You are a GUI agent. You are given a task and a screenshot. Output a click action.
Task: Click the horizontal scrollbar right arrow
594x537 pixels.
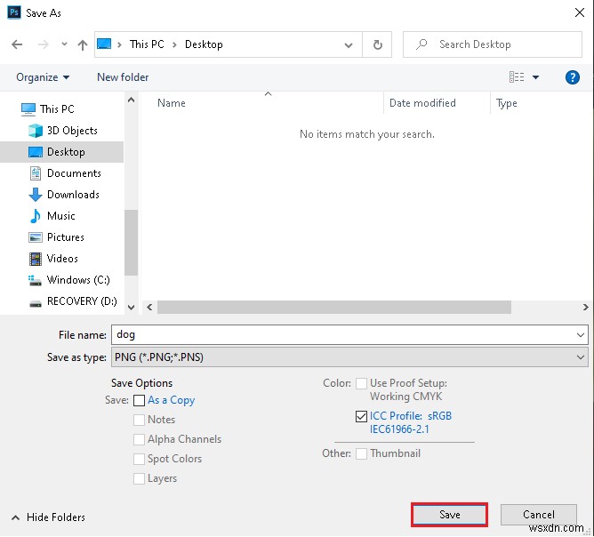[x=586, y=307]
